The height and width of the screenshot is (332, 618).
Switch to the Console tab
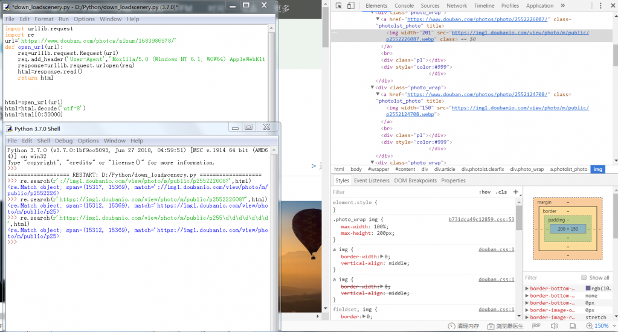(404, 5)
